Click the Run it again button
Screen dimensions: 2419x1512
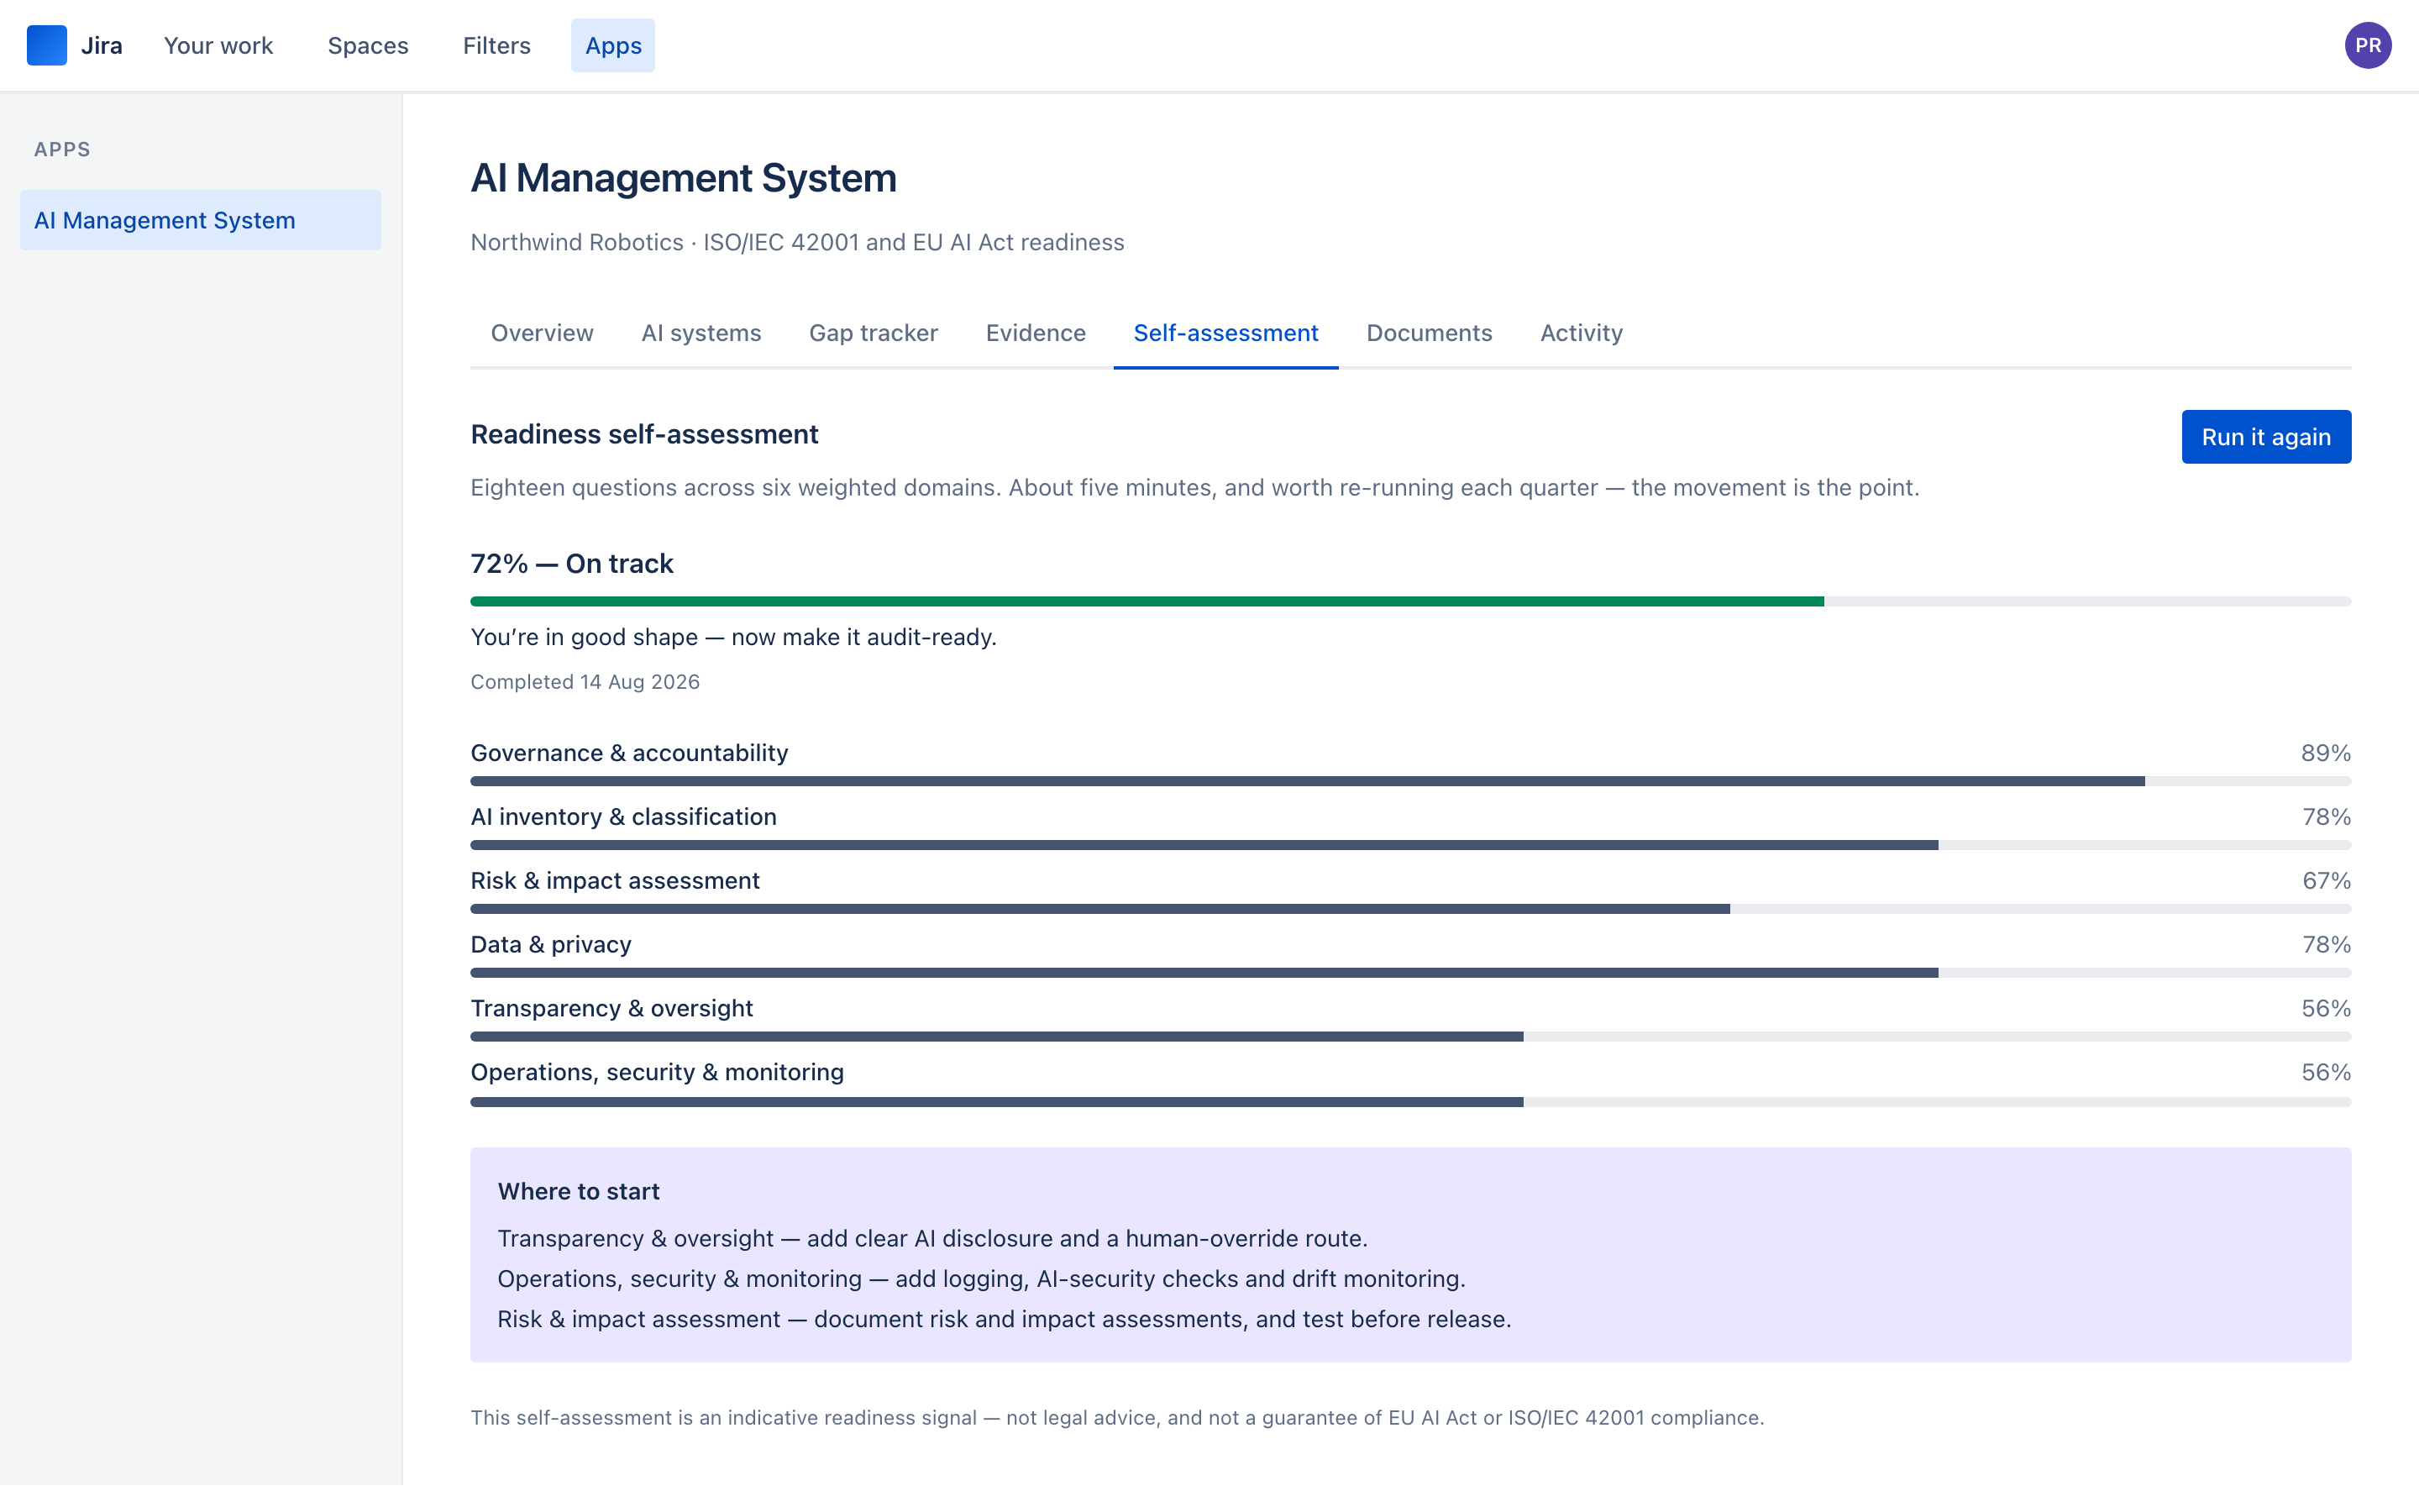coord(2265,437)
